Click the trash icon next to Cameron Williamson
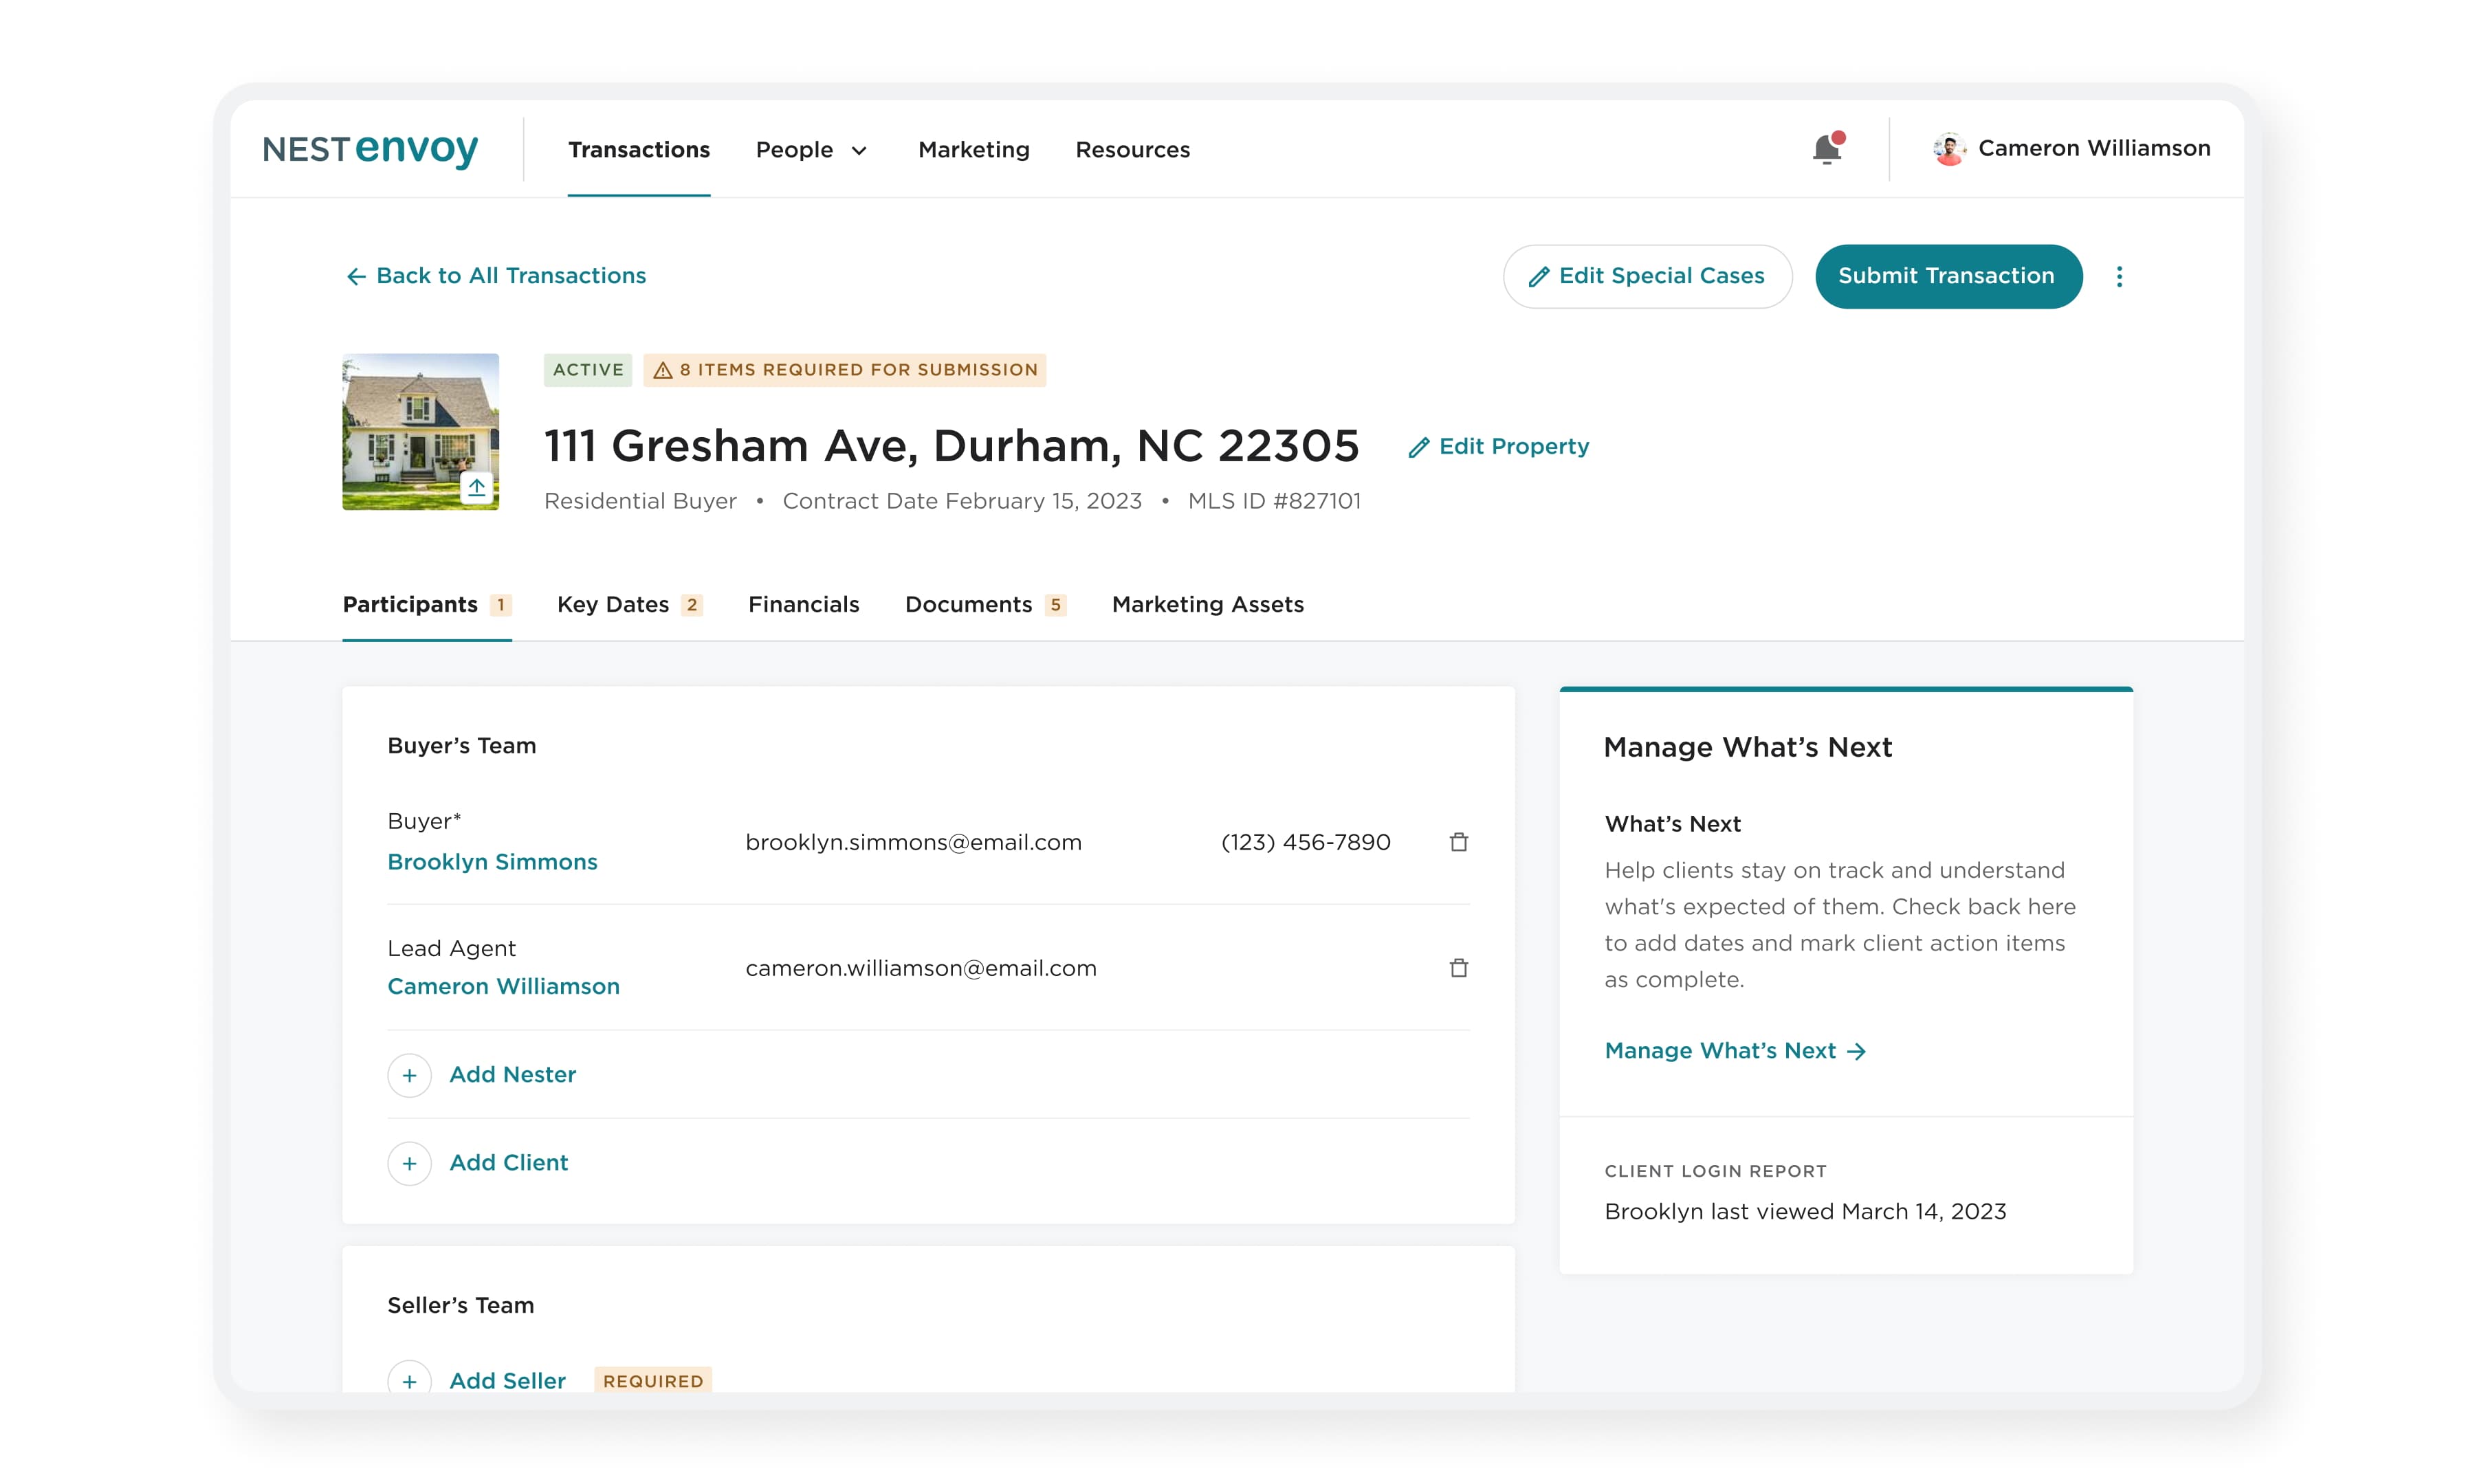 coord(1459,968)
